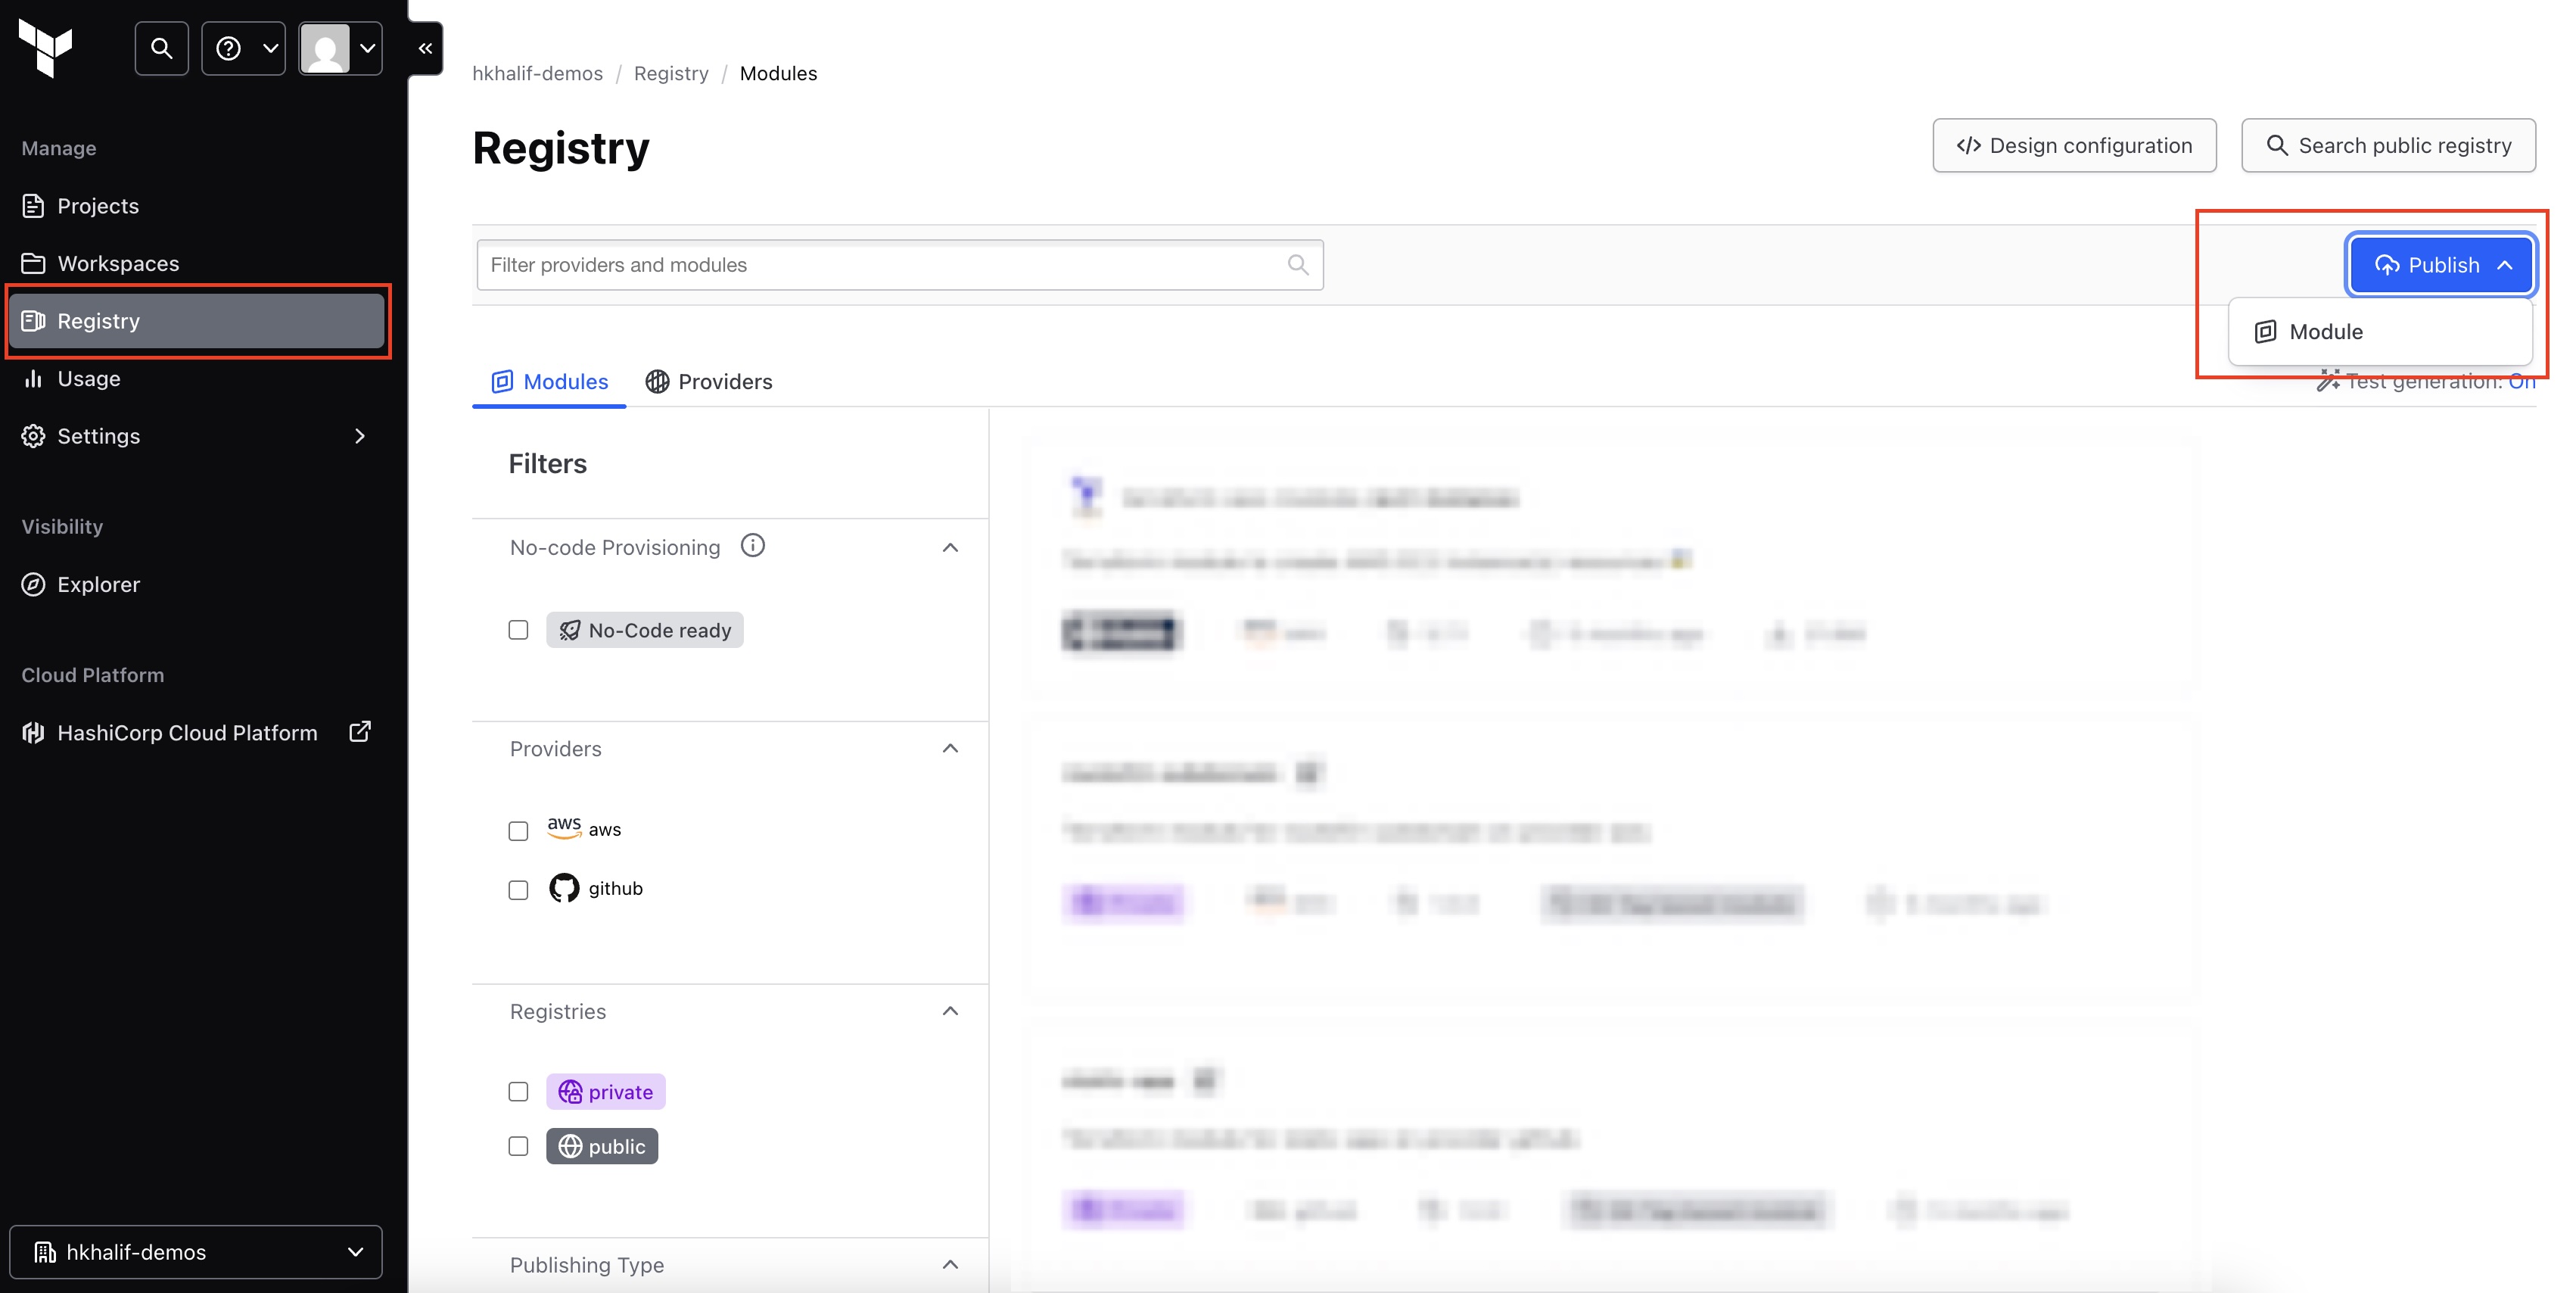
Task: Click the external link icon beside HashiCorp Cloud Platform
Action: 360,732
